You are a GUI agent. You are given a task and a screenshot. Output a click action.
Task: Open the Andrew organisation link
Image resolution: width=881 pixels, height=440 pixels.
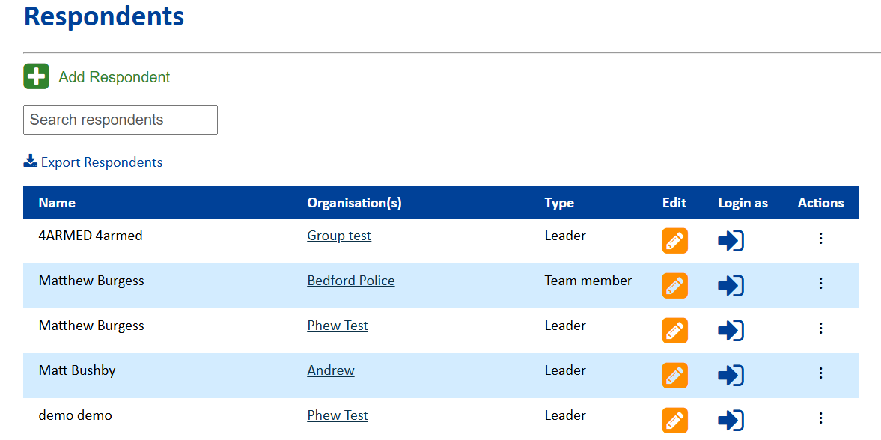click(331, 370)
